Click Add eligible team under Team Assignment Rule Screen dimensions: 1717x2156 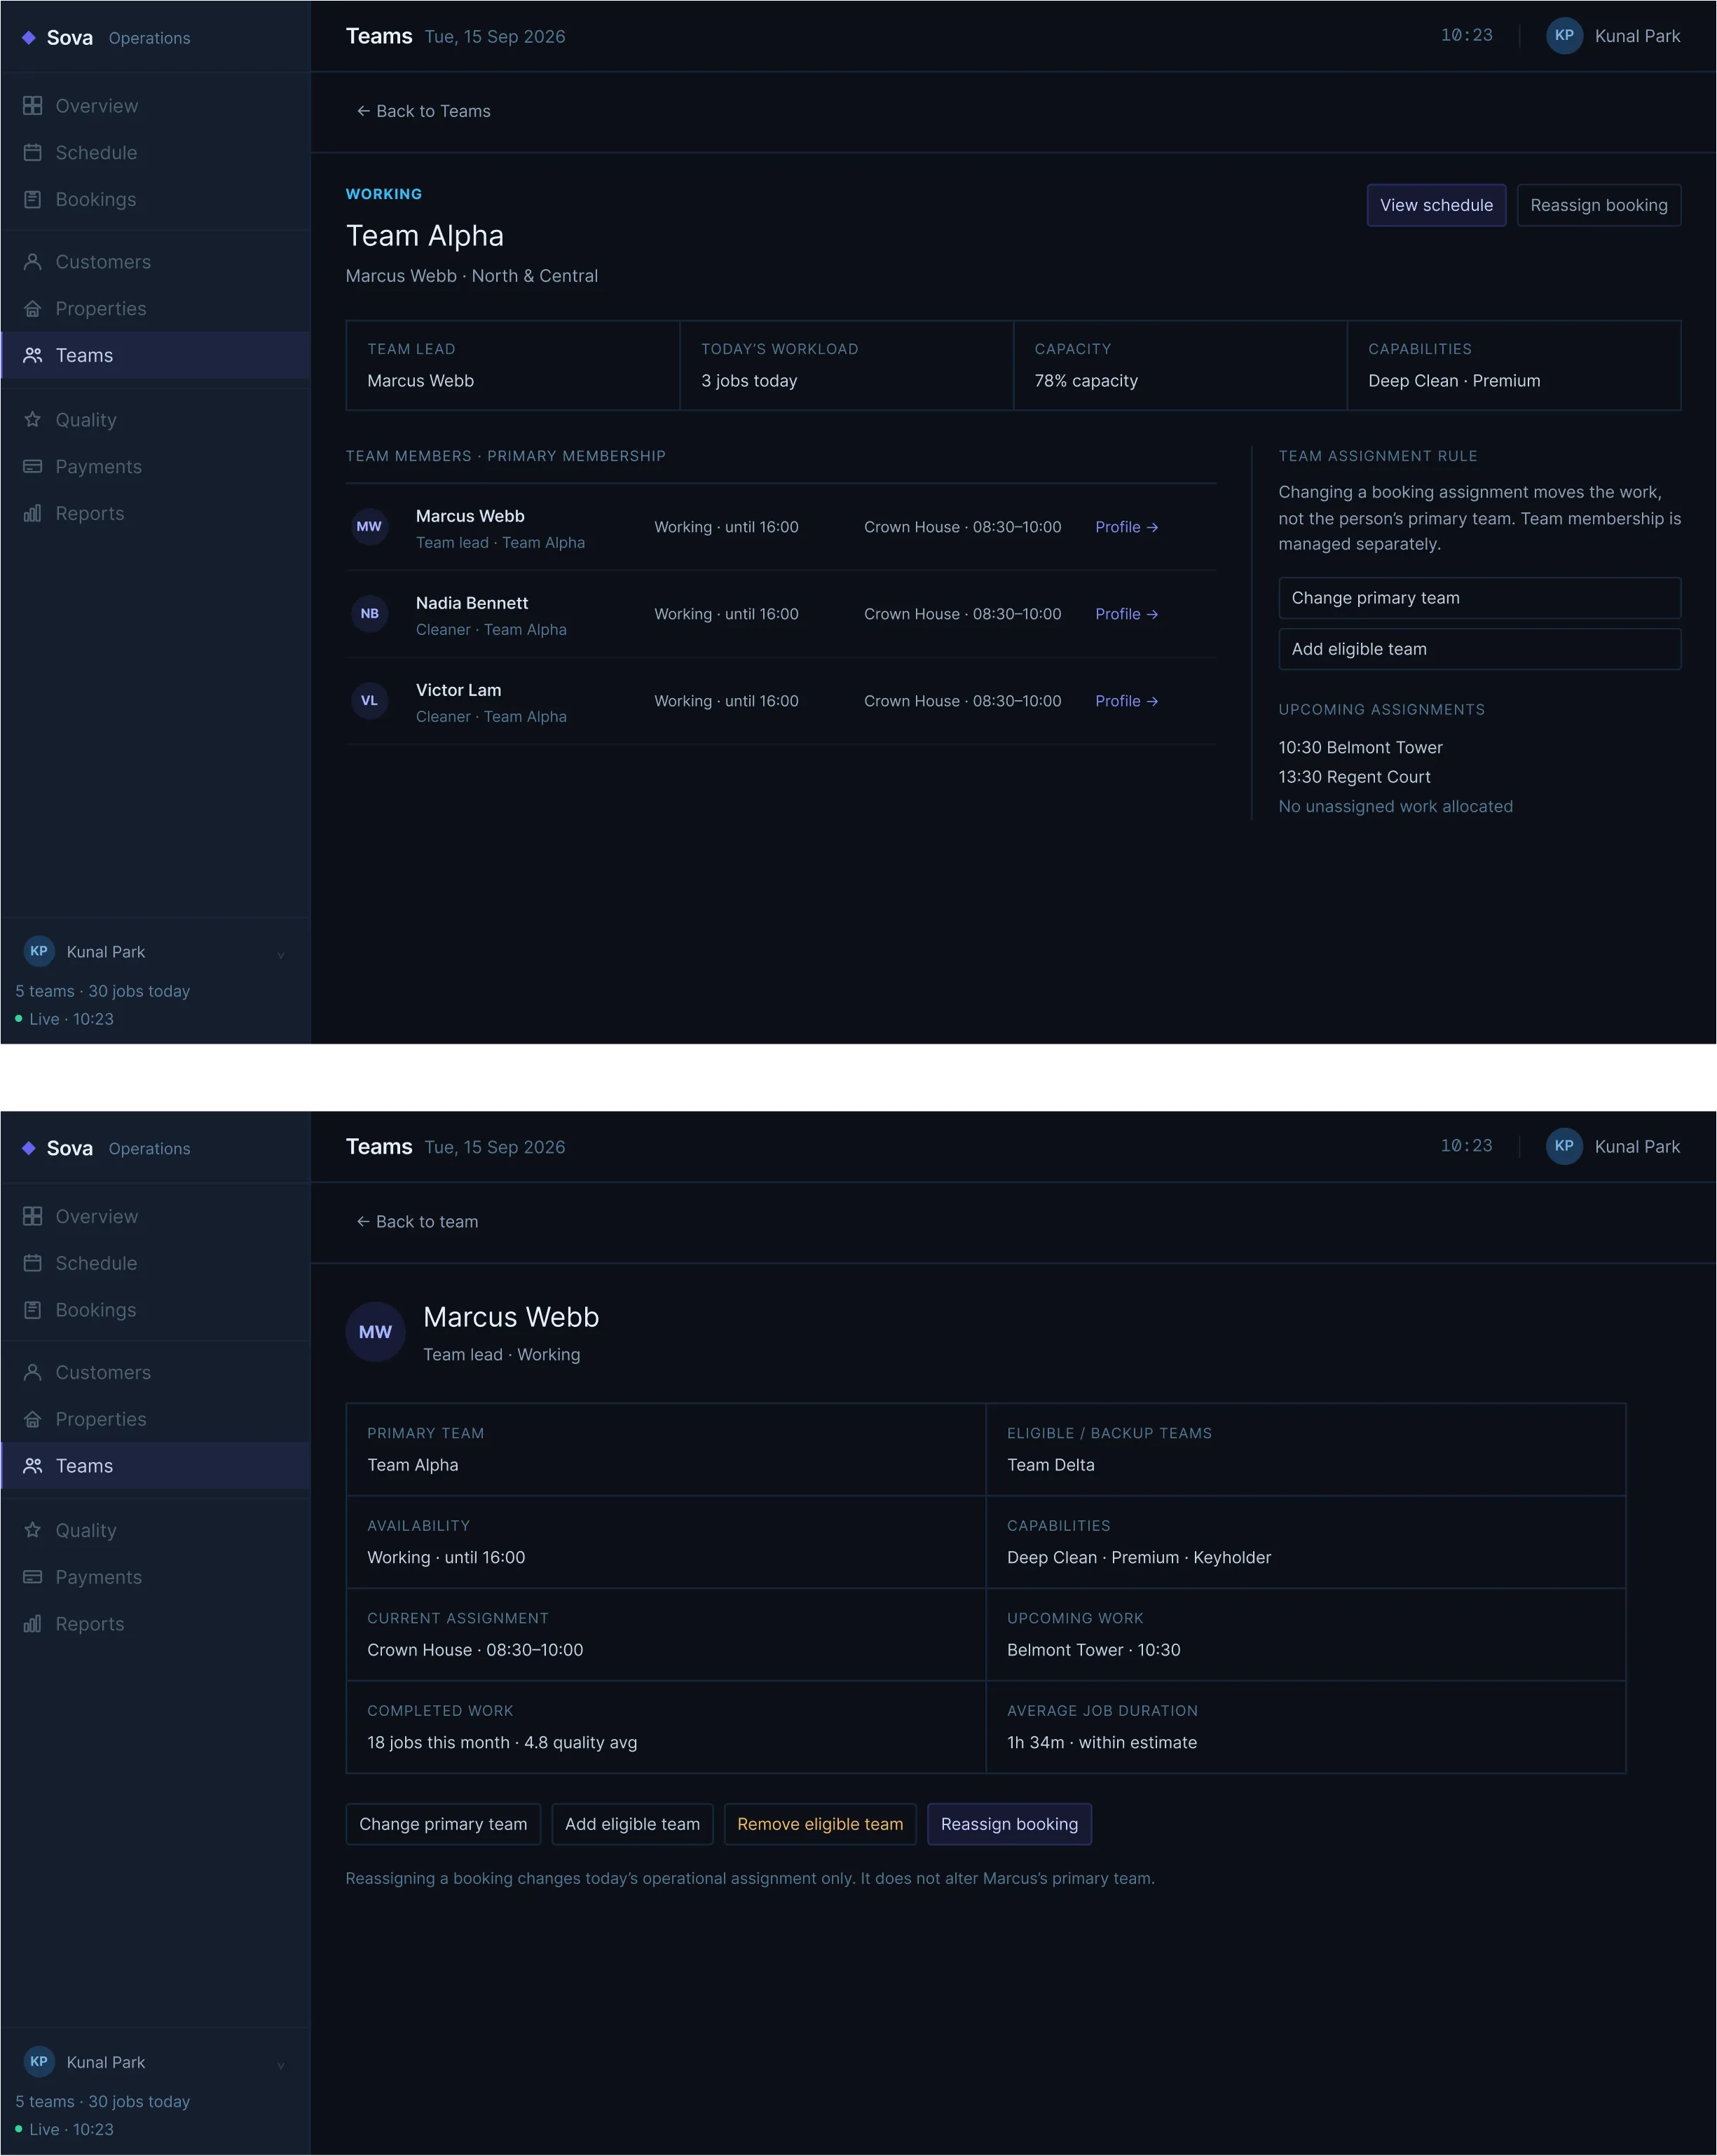click(x=1479, y=648)
